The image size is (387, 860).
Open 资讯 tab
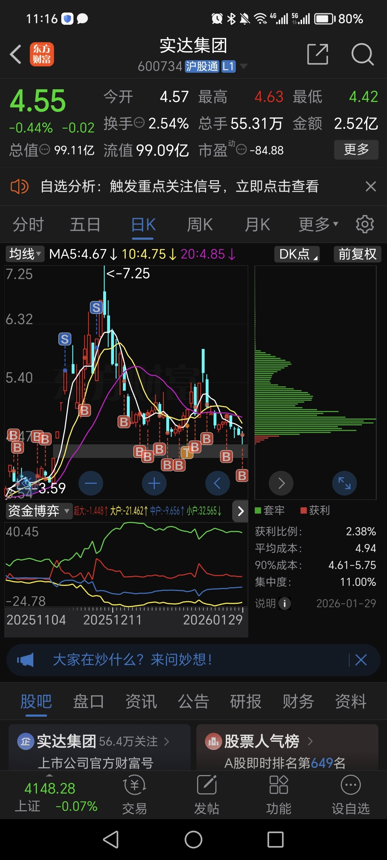pyautogui.click(x=141, y=701)
